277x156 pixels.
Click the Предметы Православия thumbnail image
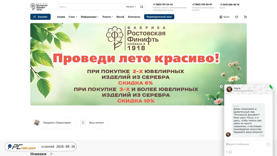pyautogui.click(x=37, y=122)
